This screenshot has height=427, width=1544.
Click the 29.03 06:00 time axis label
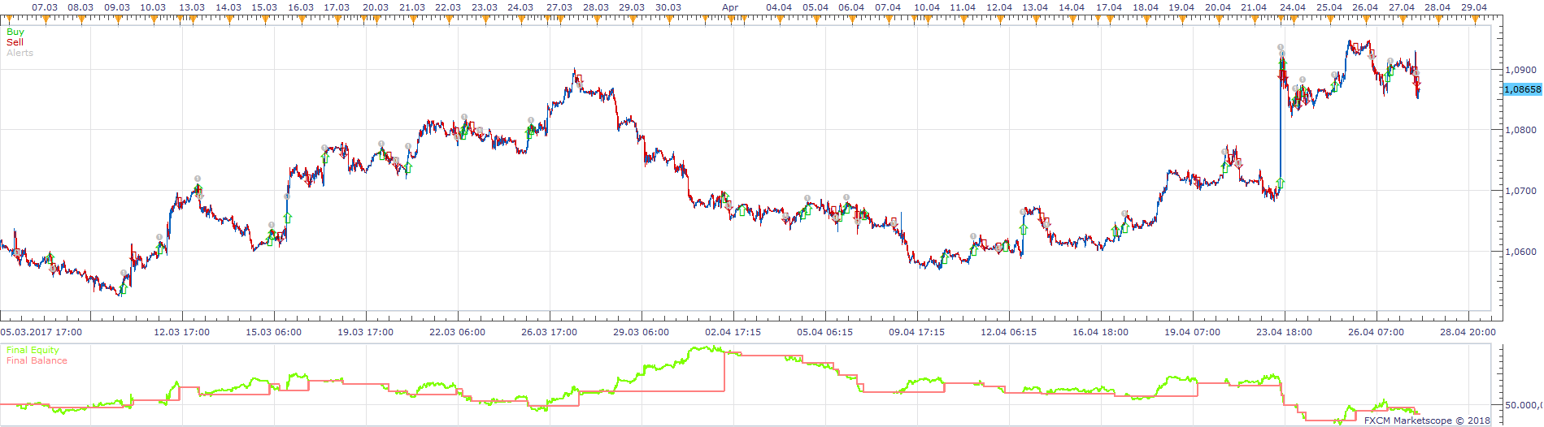(x=642, y=332)
